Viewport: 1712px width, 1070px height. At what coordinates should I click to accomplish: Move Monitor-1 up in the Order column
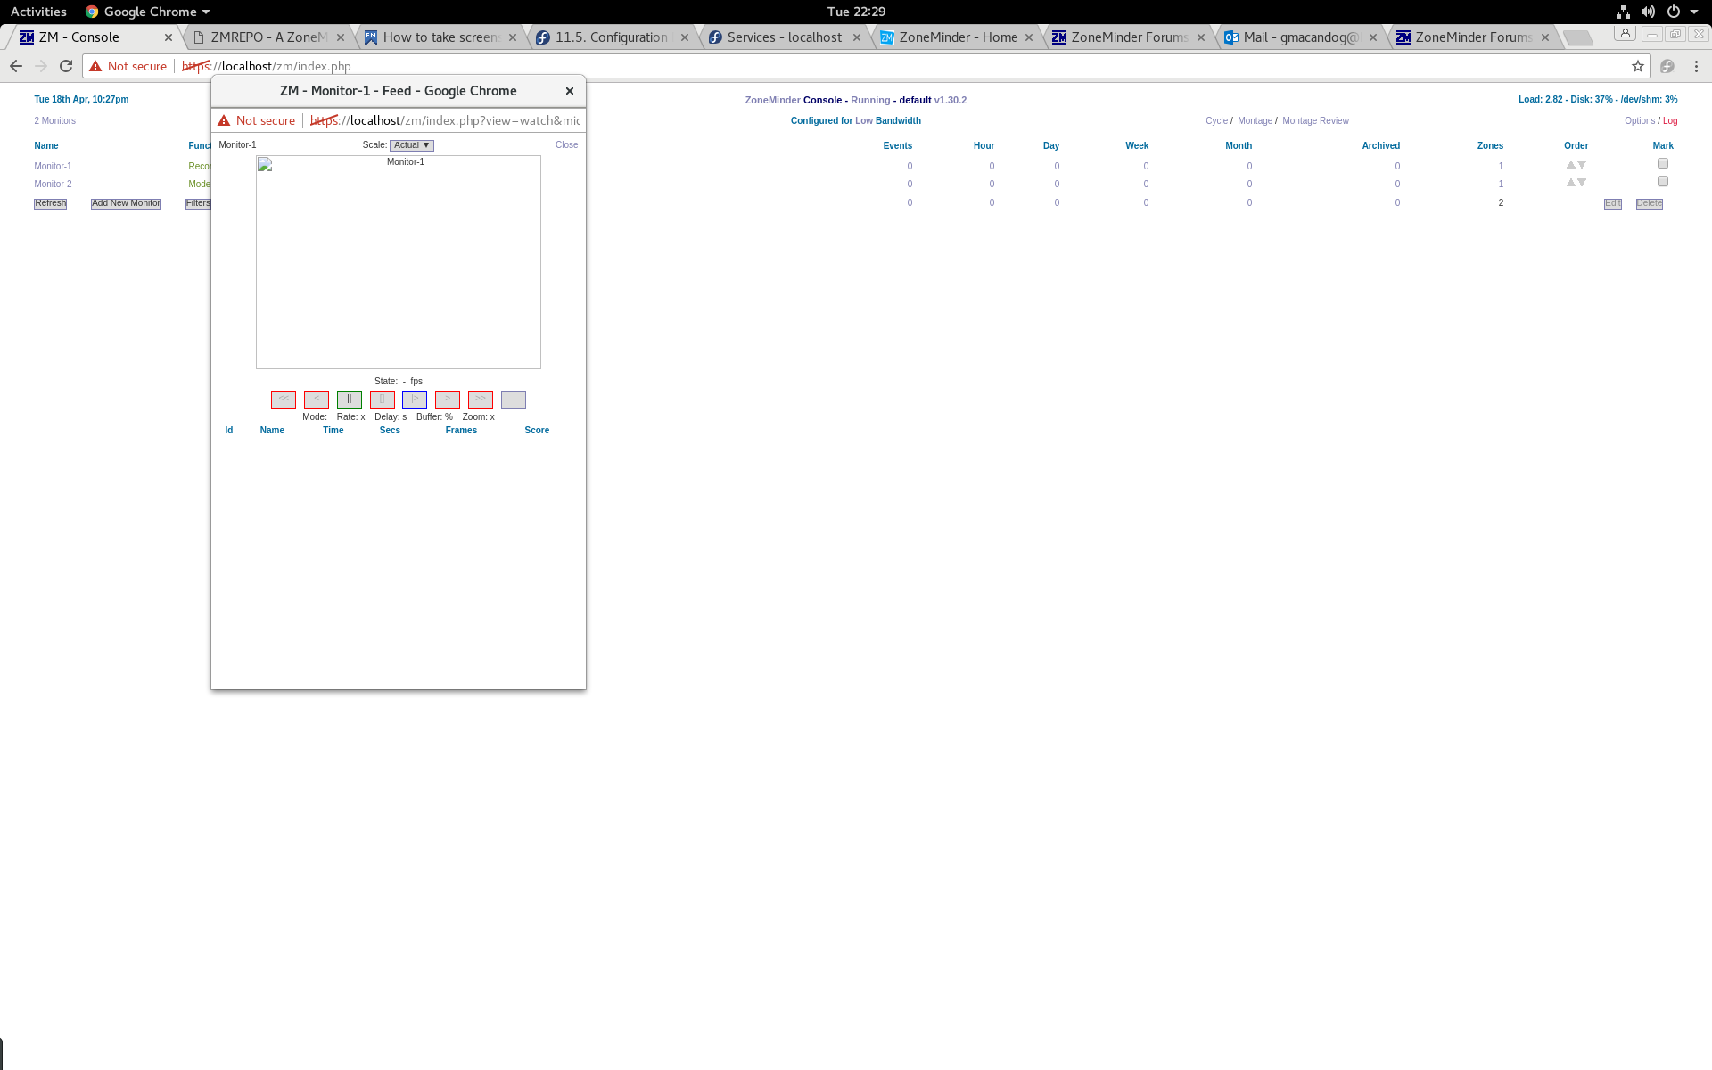point(1571,165)
